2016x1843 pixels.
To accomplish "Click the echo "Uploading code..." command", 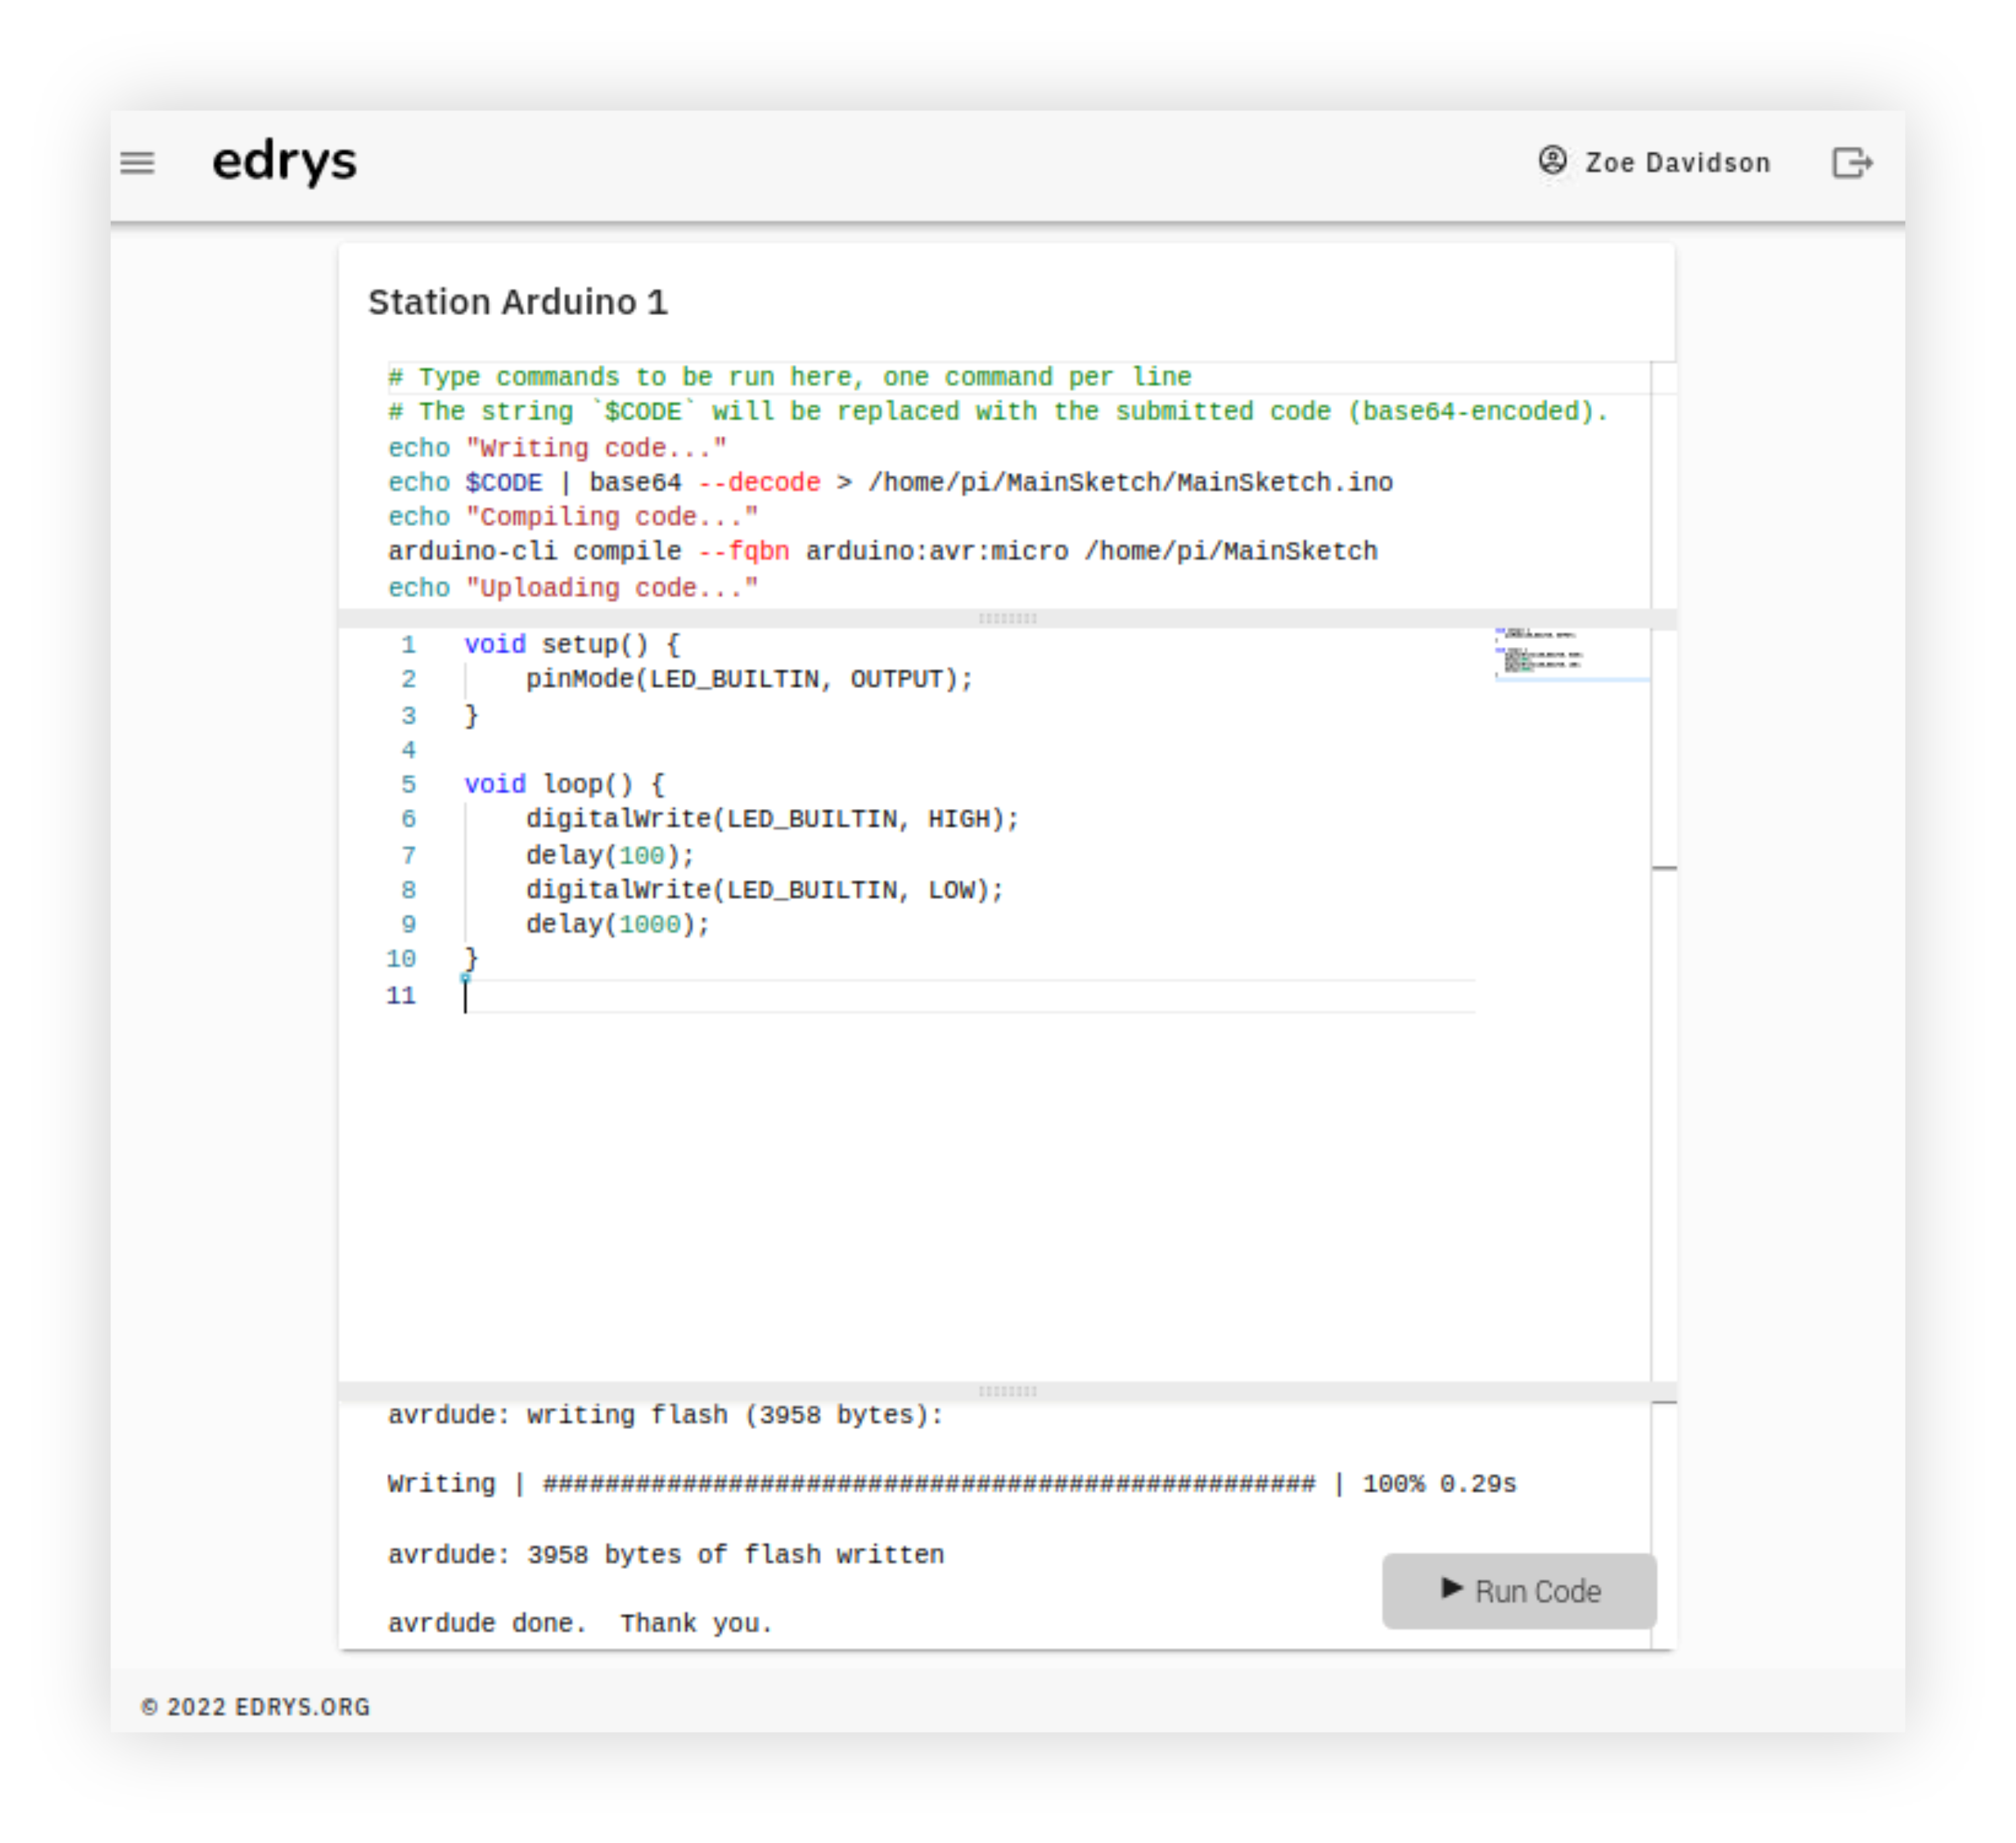I will 572,588.
